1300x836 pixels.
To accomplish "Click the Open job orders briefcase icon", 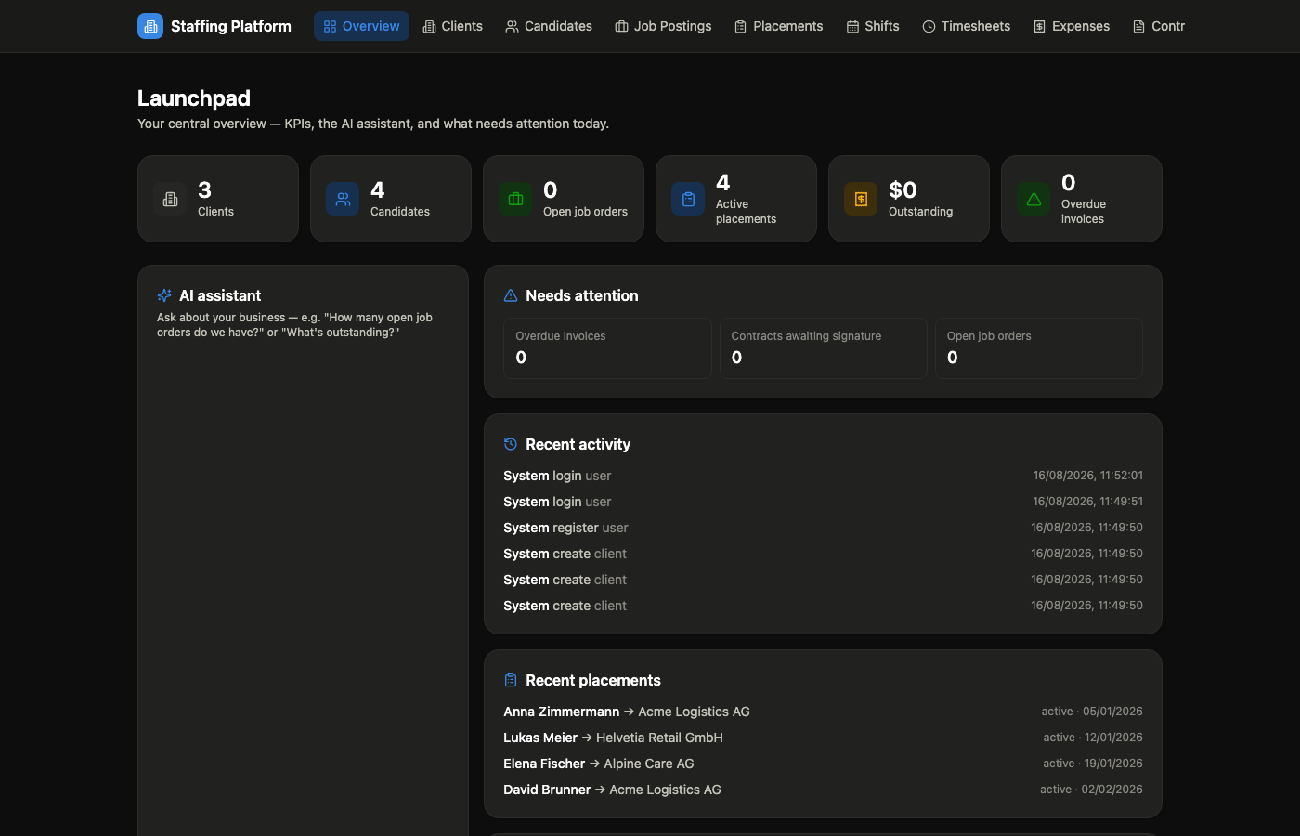I will pyautogui.click(x=515, y=199).
